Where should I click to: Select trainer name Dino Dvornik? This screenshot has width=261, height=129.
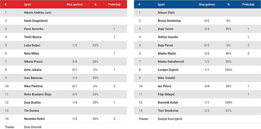[x=33, y=127]
